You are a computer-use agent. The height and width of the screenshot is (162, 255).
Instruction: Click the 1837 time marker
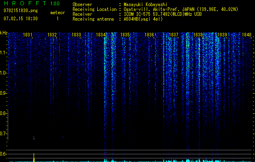[x=174, y=34]
